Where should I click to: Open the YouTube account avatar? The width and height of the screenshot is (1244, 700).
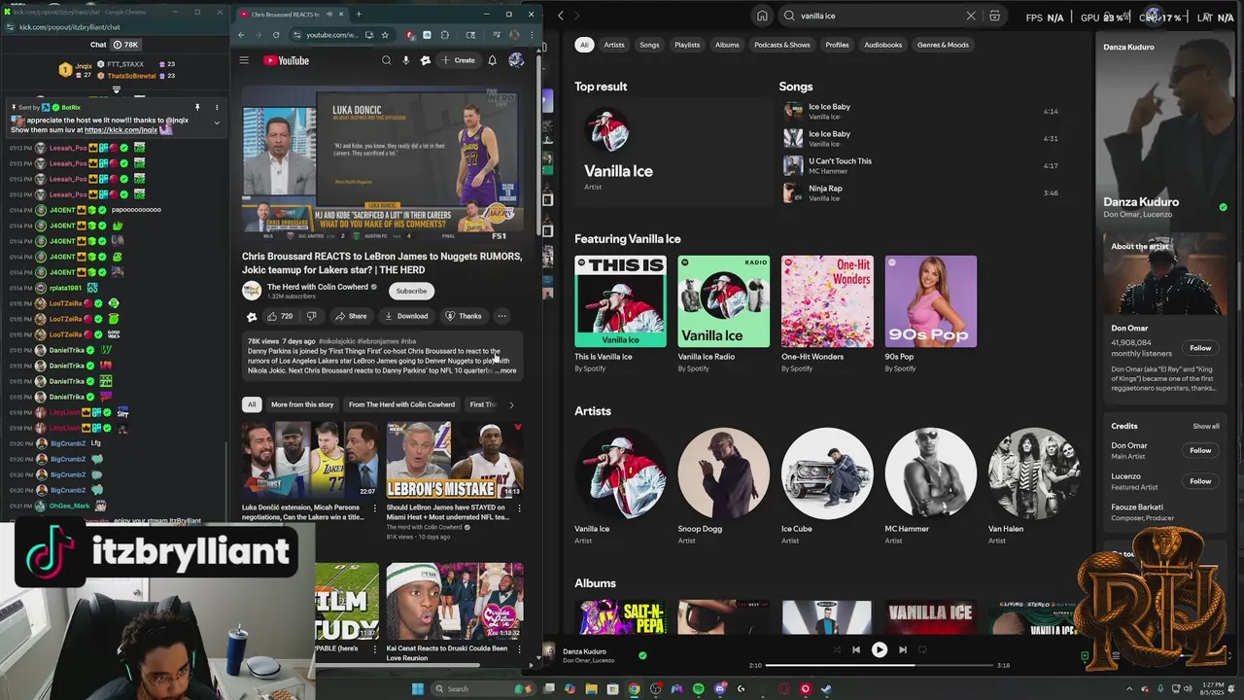tap(516, 60)
